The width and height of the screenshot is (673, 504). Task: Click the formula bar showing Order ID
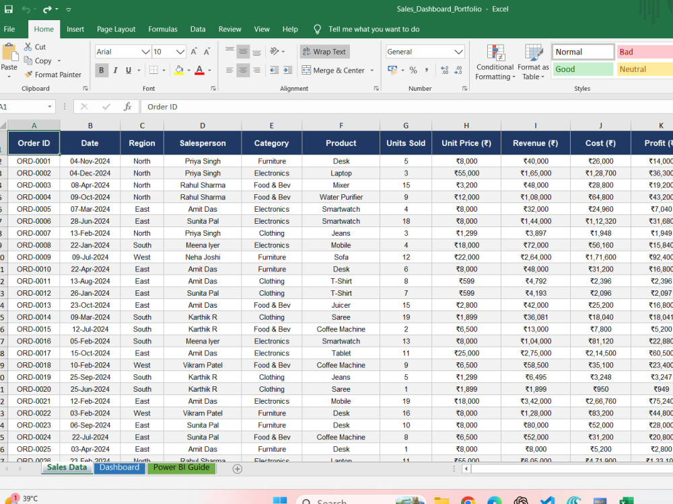click(406, 107)
